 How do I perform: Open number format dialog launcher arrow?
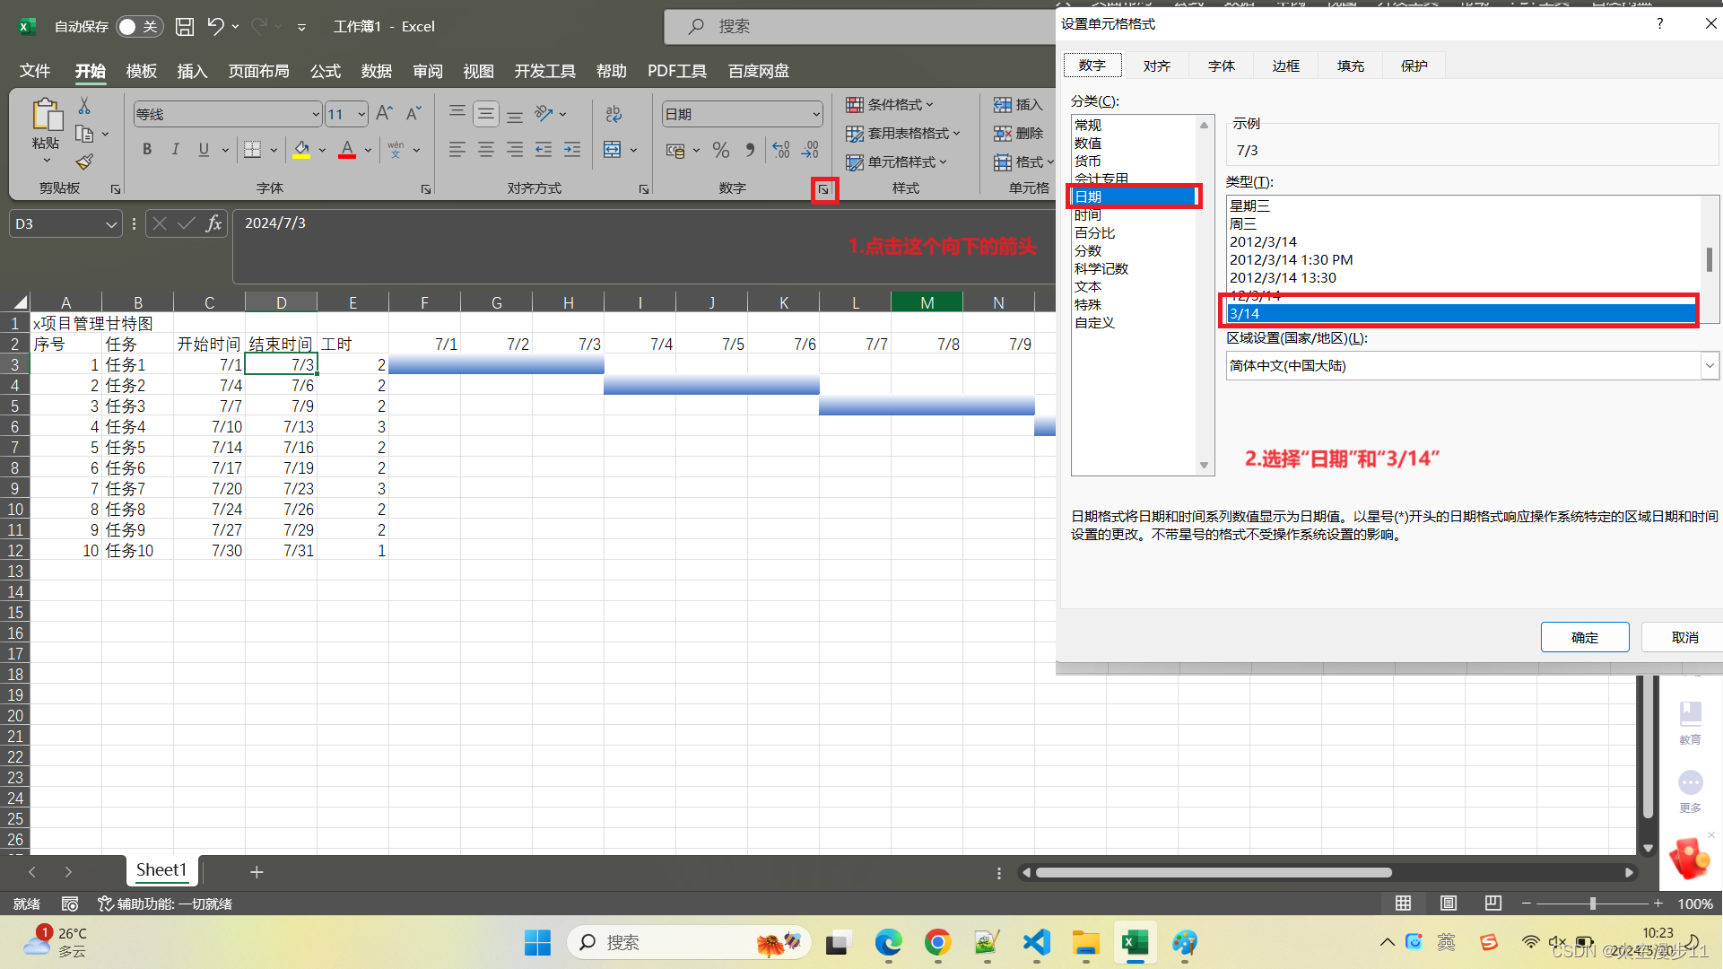[823, 189]
